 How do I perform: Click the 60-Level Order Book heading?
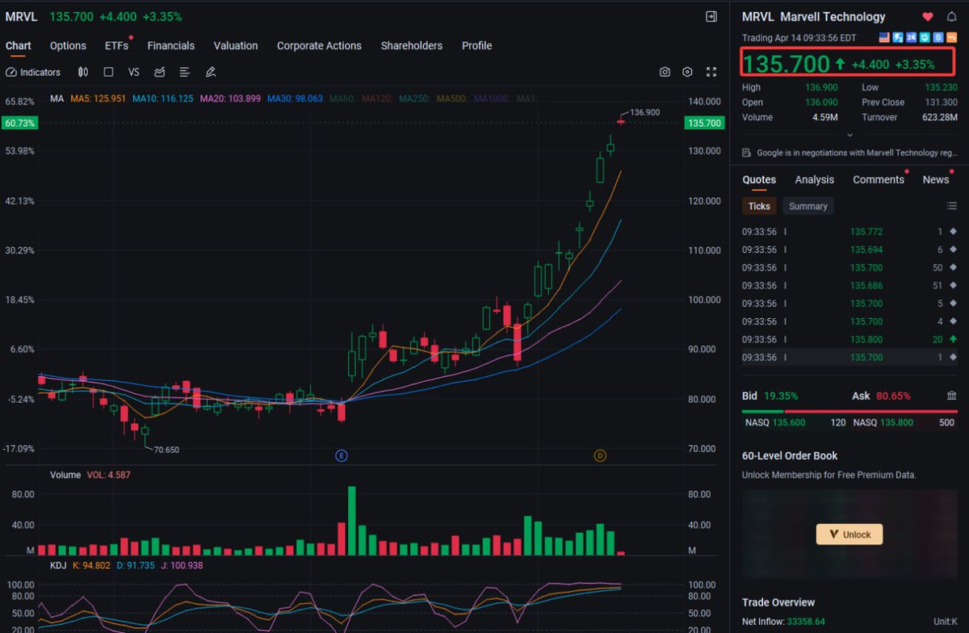(790, 455)
